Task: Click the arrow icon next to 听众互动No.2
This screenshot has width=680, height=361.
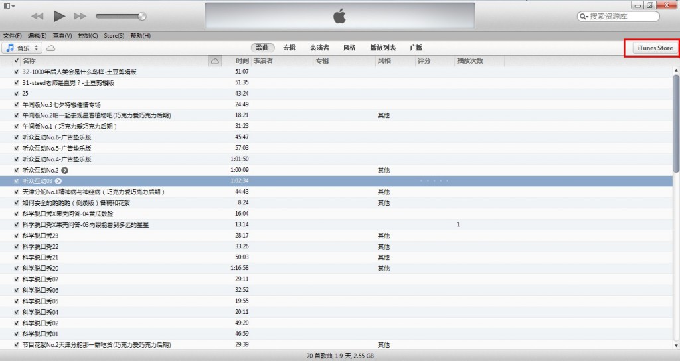Action: click(64, 171)
